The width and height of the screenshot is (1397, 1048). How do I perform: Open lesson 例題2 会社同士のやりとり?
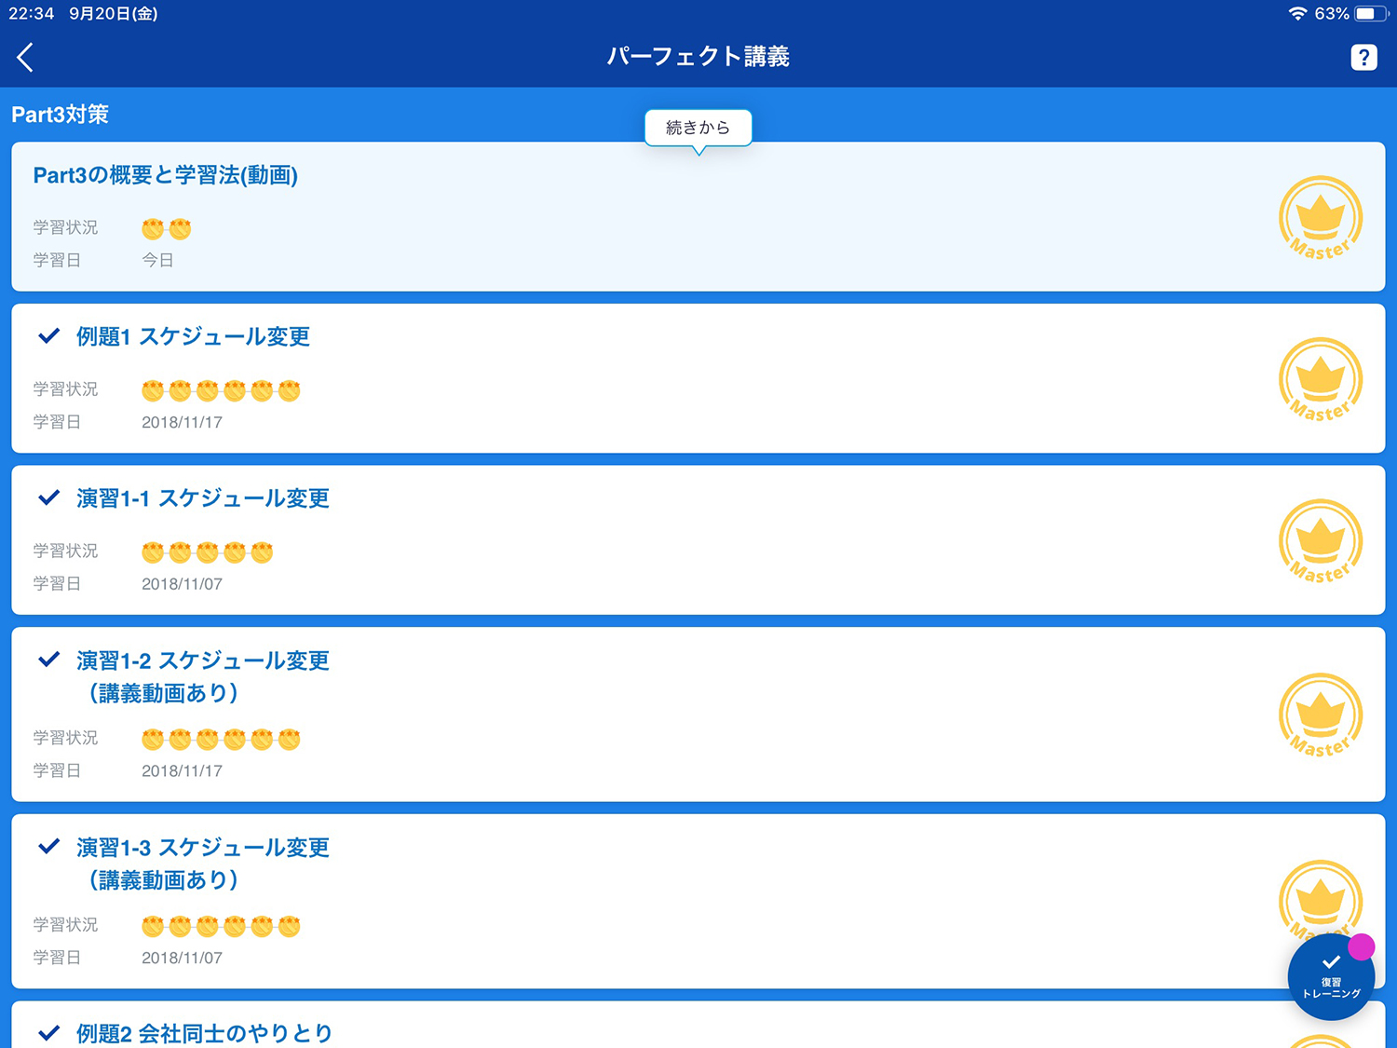tap(204, 1033)
